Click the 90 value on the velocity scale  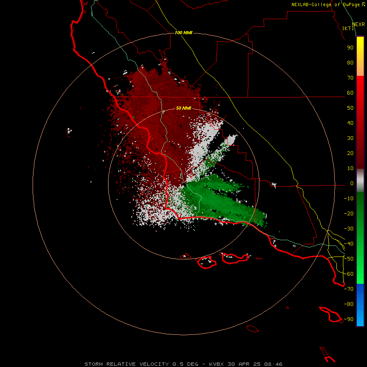click(x=350, y=48)
